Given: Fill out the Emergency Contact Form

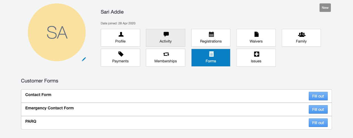Looking at the screenshot, I should tap(318, 109).
